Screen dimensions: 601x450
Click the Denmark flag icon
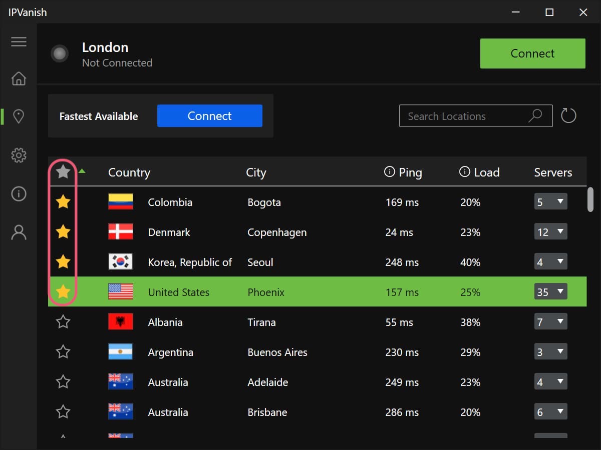coord(121,232)
